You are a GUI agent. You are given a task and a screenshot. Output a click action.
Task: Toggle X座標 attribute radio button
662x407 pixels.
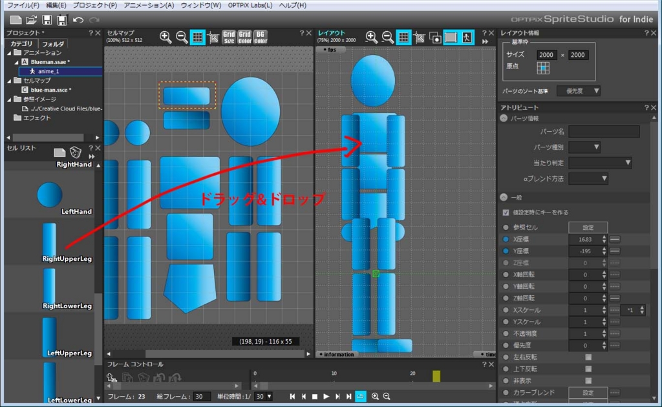click(x=506, y=239)
